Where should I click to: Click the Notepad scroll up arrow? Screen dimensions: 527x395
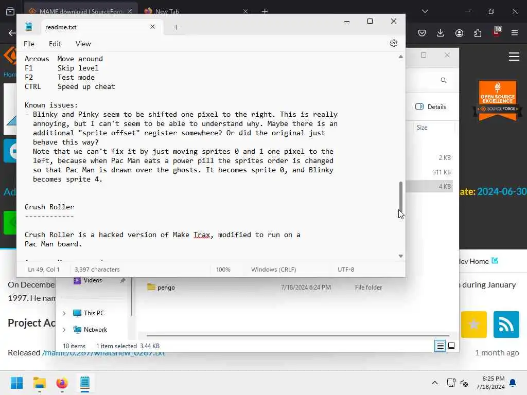click(400, 57)
